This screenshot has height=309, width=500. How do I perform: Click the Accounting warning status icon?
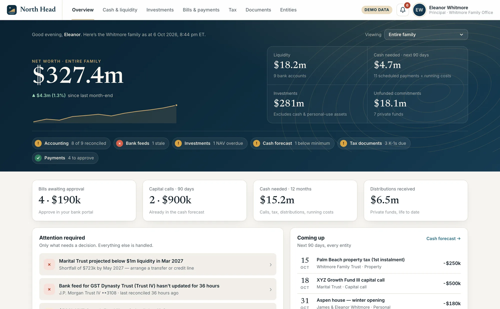(x=38, y=143)
